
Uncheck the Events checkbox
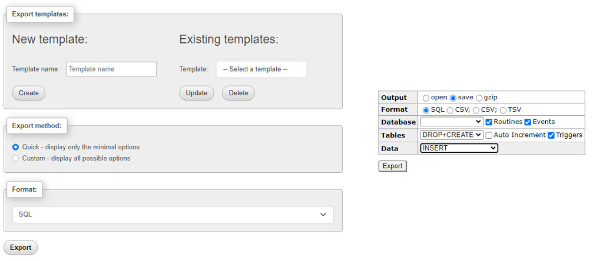528,122
